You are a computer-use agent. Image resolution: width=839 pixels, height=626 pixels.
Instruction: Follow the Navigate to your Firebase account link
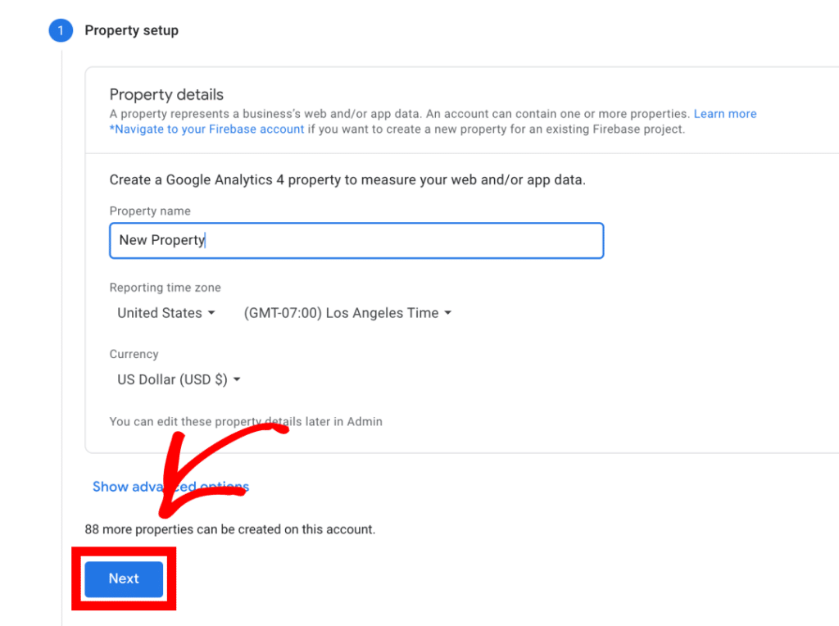coord(206,129)
